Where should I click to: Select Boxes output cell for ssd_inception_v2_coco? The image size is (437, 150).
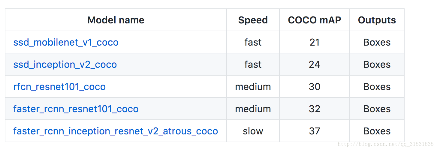[377, 64]
